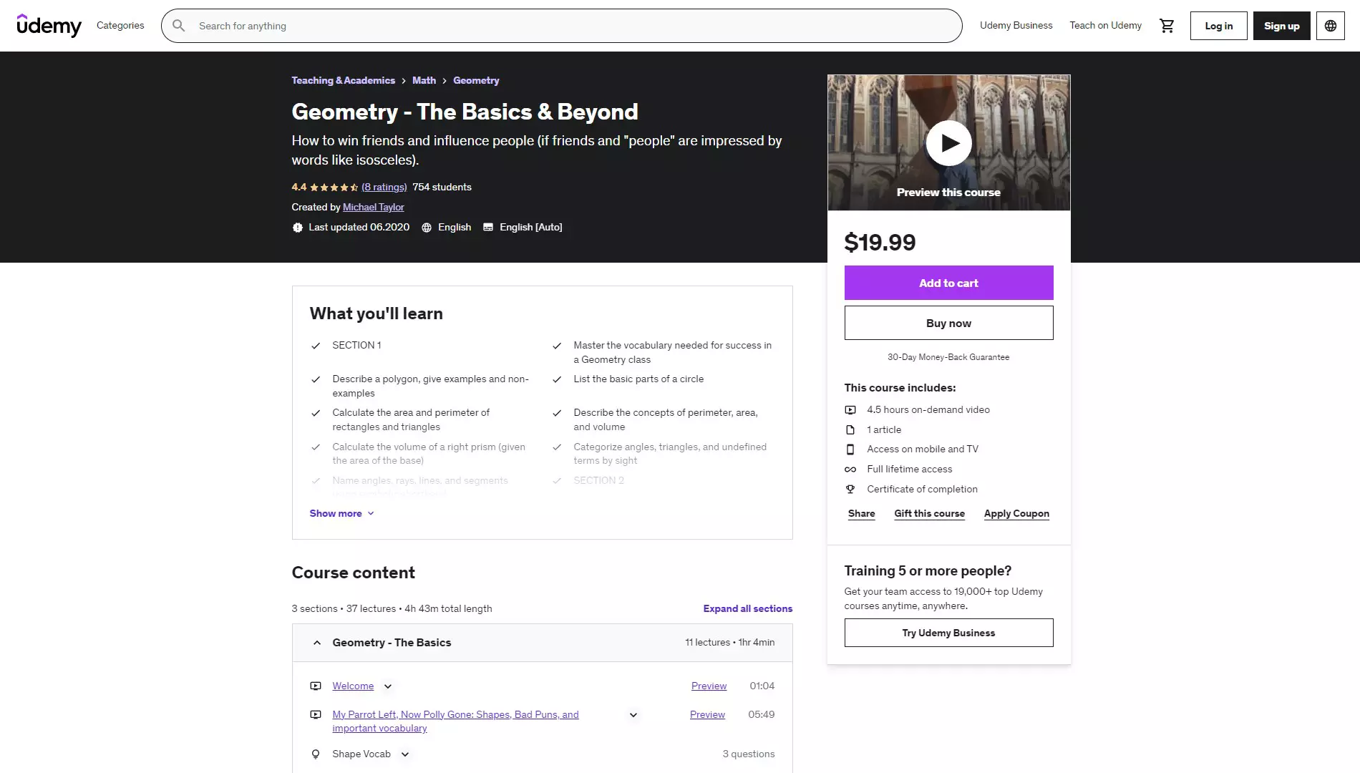Open the language selector globe icon

pyautogui.click(x=1330, y=25)
